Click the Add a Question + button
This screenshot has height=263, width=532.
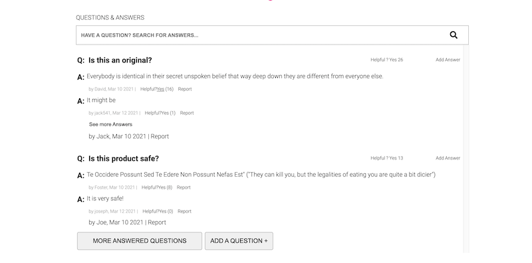point(239,241)
